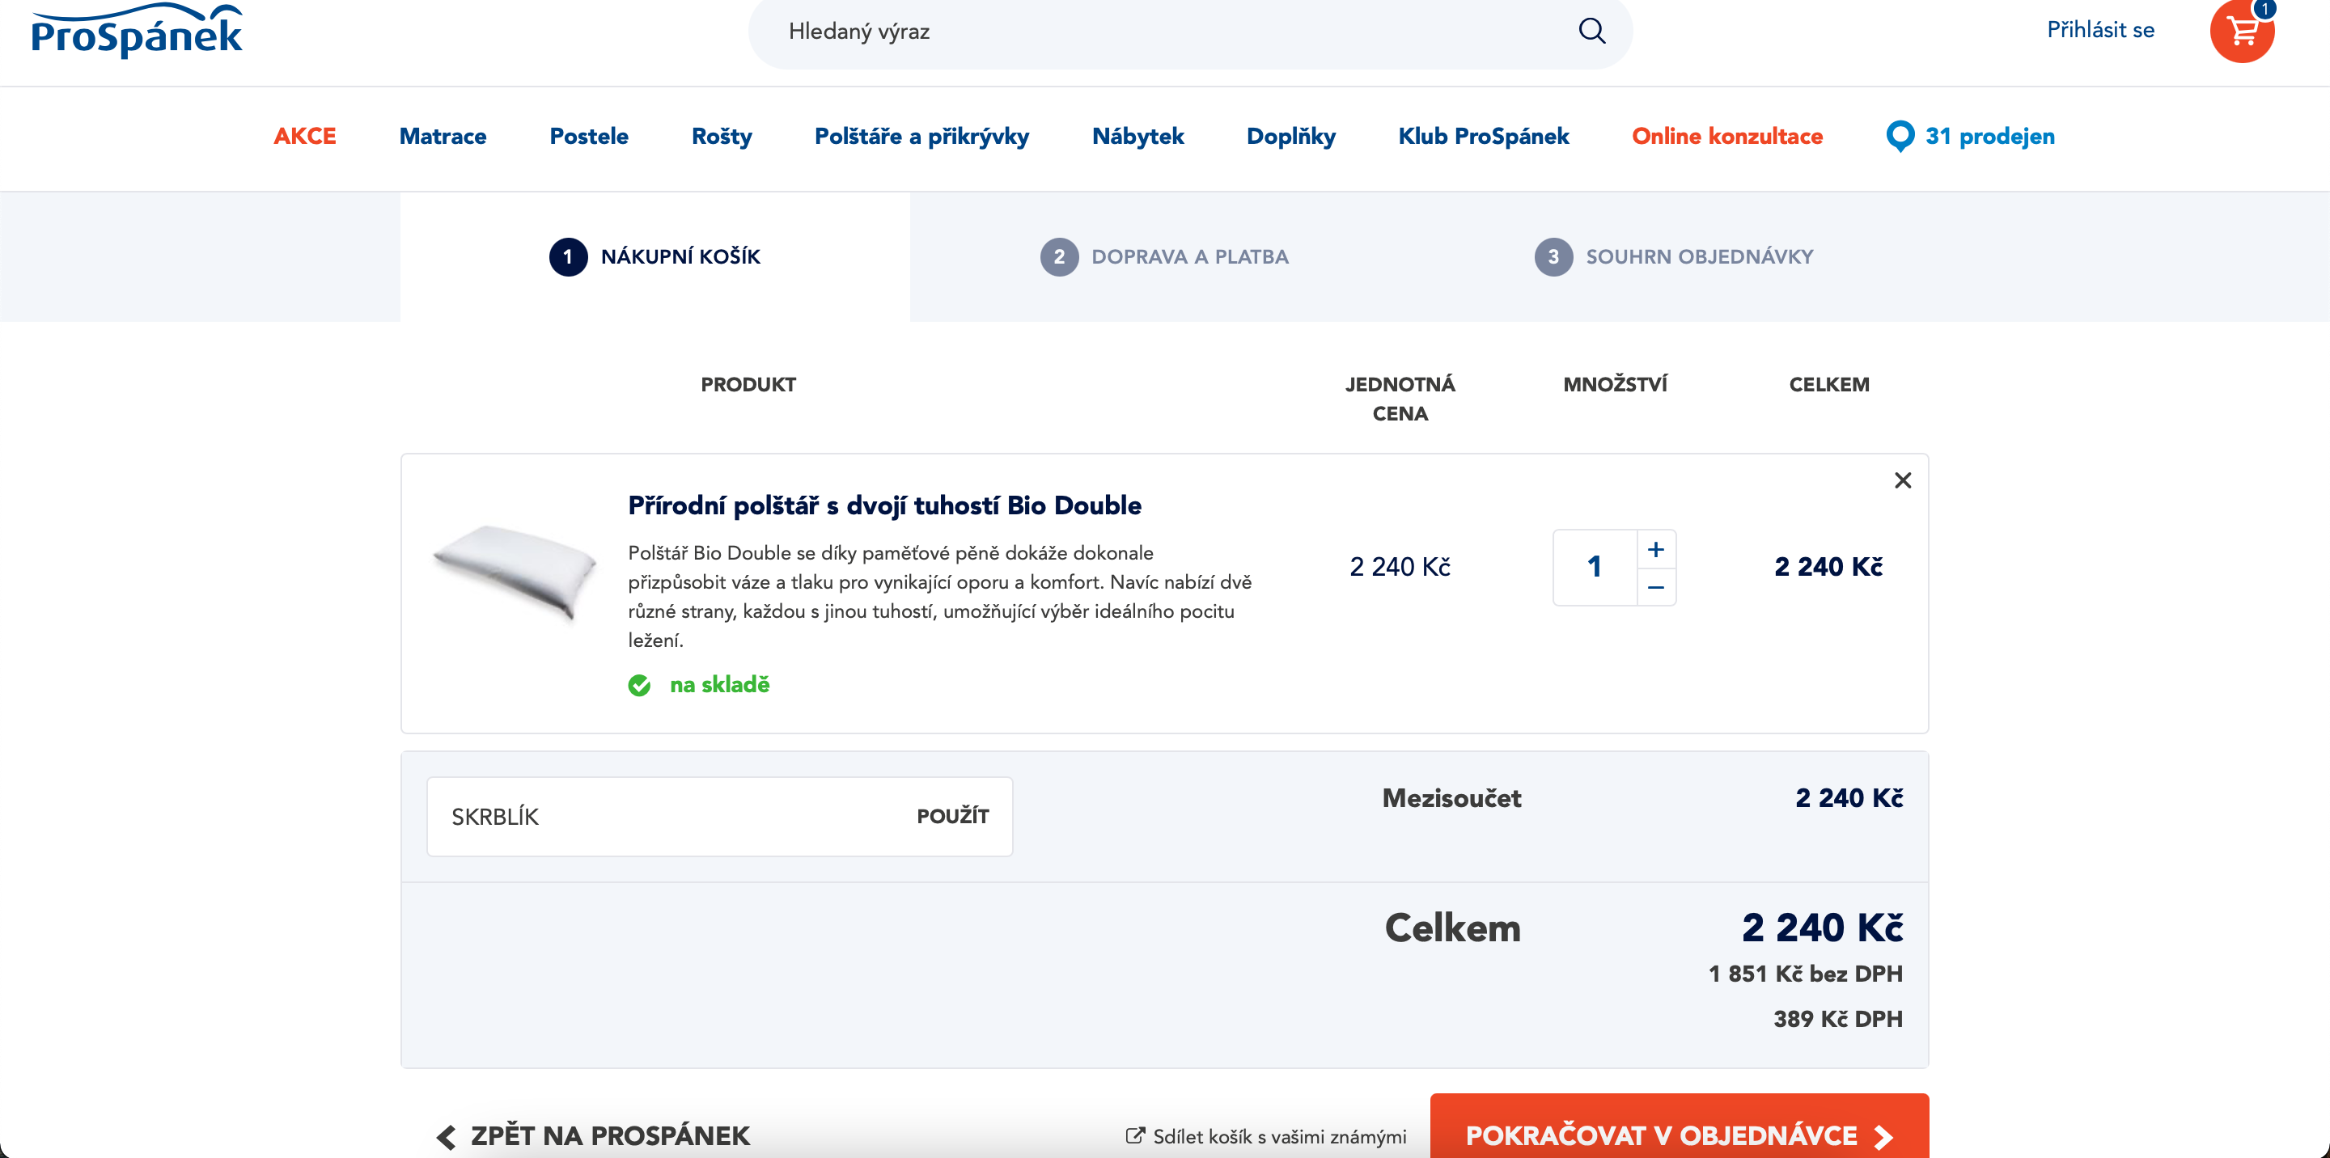Click the 31 prodejen link
The width and height of the screenshot is (2330, 1158).
[1990, 137]
